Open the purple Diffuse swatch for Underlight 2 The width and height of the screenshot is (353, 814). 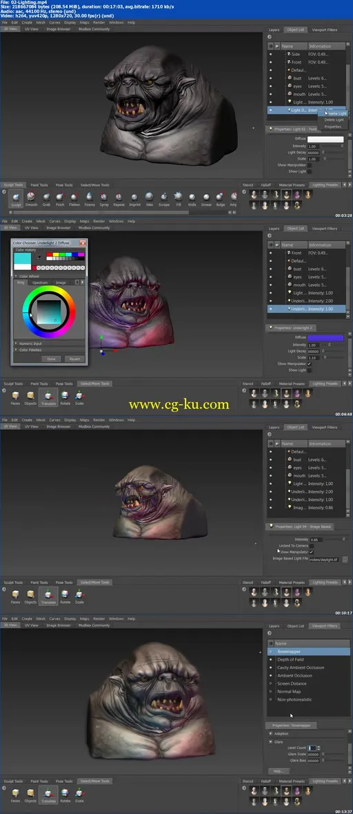[x=325, y=338]
